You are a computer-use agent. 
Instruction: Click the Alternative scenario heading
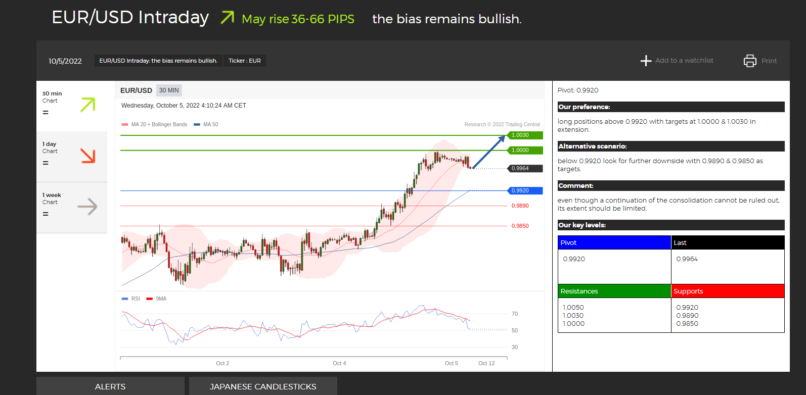click(x=671, y=146)
